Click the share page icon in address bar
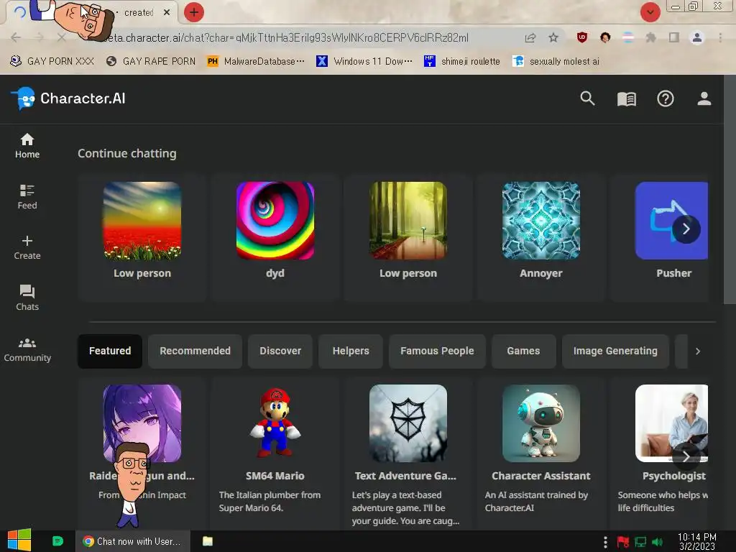Screen dimensions: 736x552 pyautogui.click(x=530, y=37)
